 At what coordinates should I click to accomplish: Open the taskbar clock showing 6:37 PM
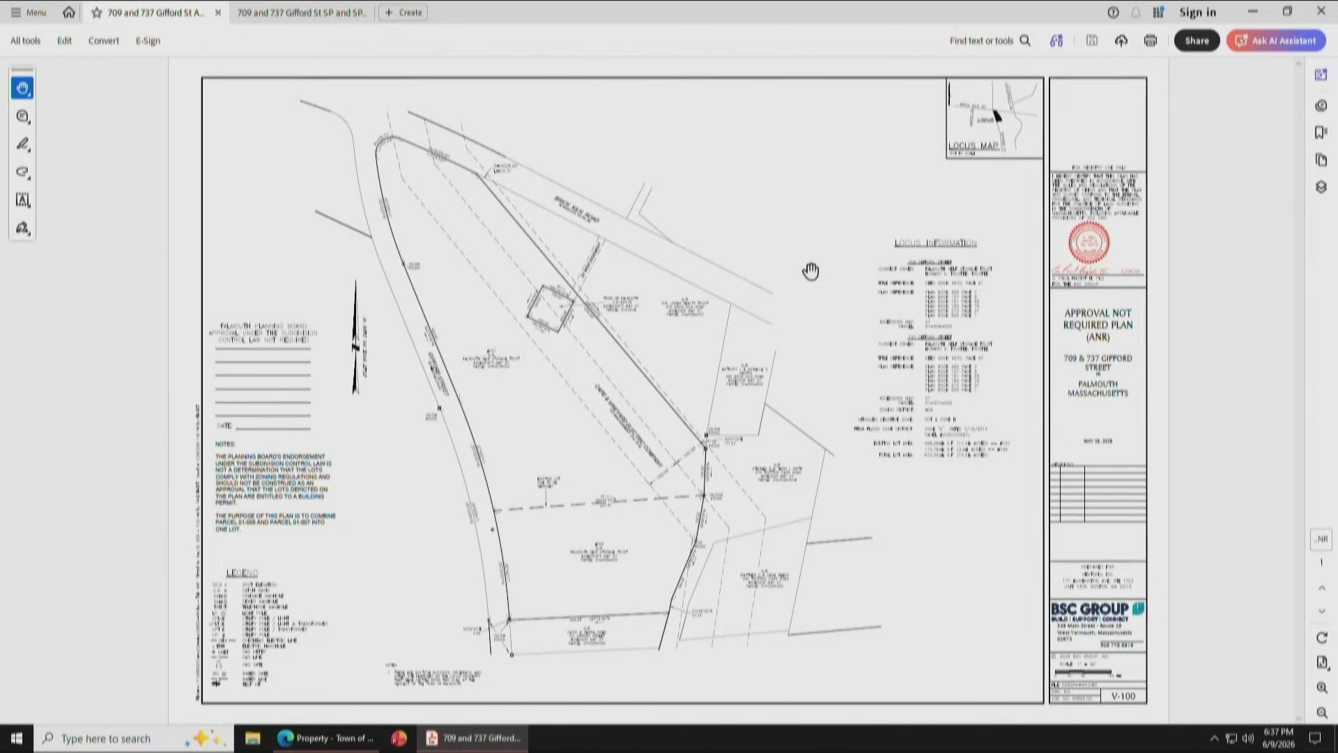[x=1278, y=738]
